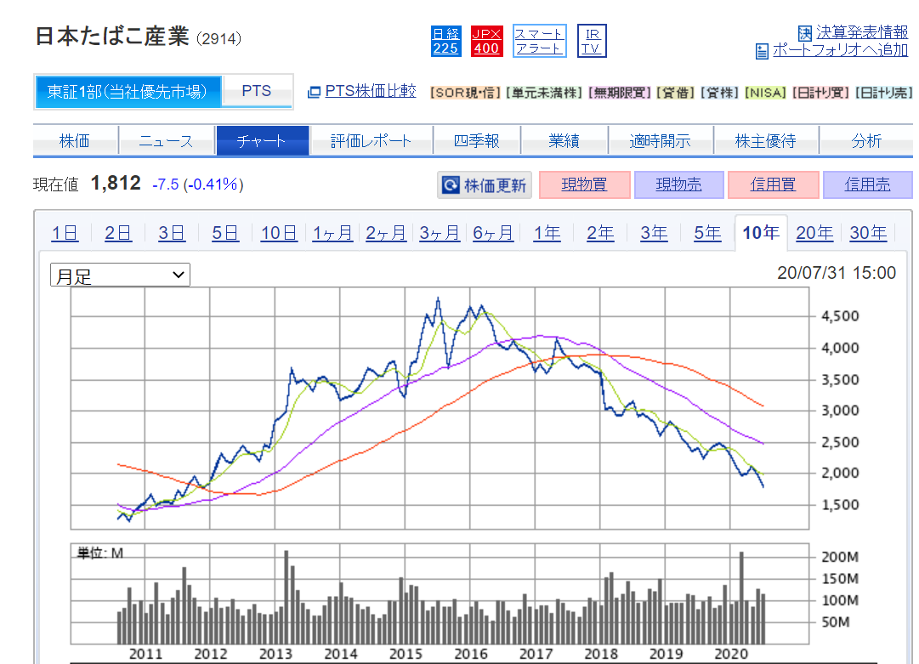The height and width of the screenshot is (664, 919).
Task: Click the PTS株価比較 popup window icon
Action: 315,92
